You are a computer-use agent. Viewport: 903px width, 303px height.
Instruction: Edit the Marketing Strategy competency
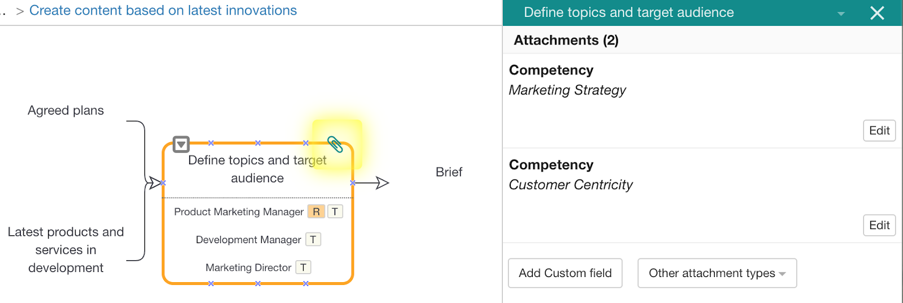(879, 131)
